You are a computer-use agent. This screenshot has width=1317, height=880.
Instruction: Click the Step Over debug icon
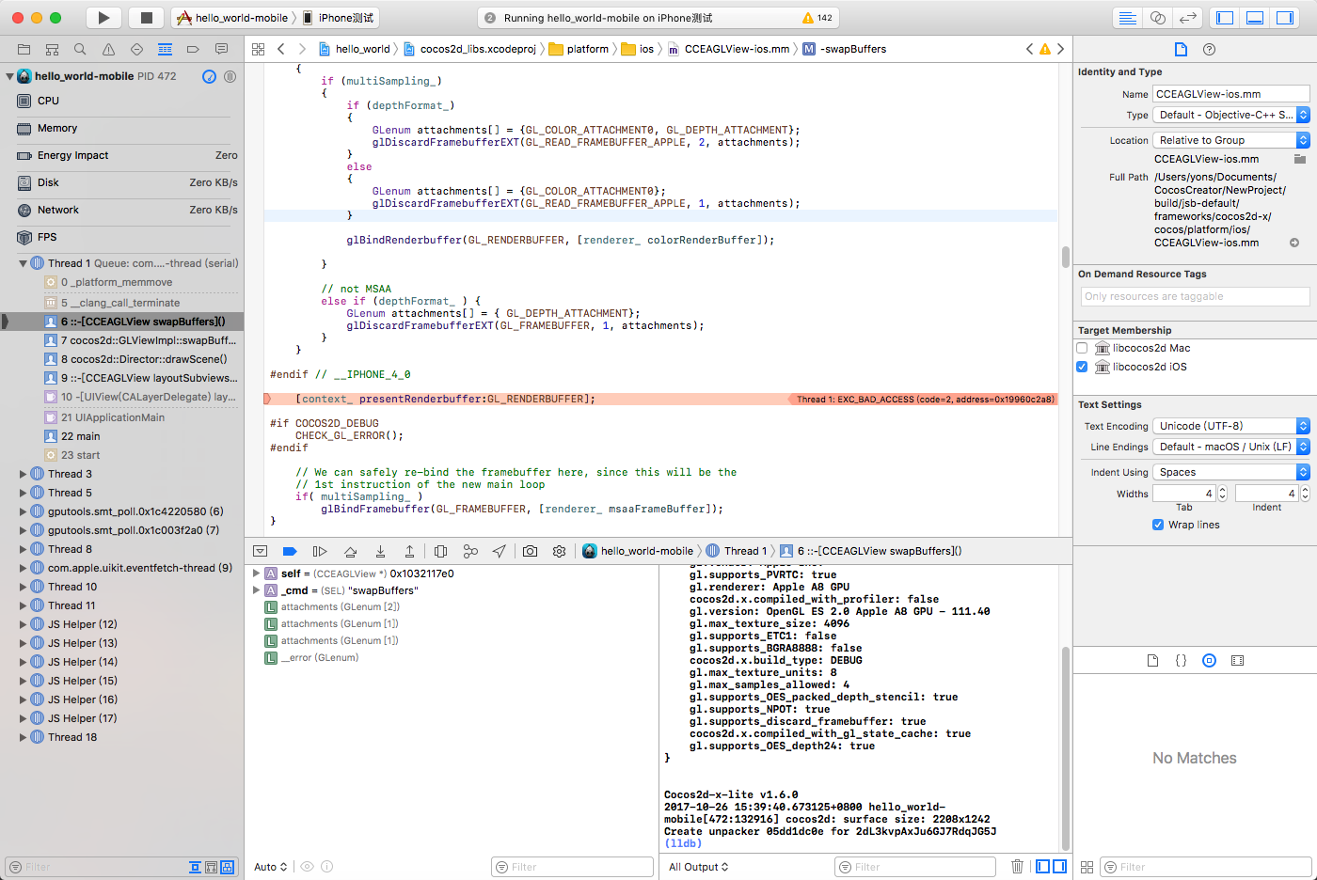[350, 552]
